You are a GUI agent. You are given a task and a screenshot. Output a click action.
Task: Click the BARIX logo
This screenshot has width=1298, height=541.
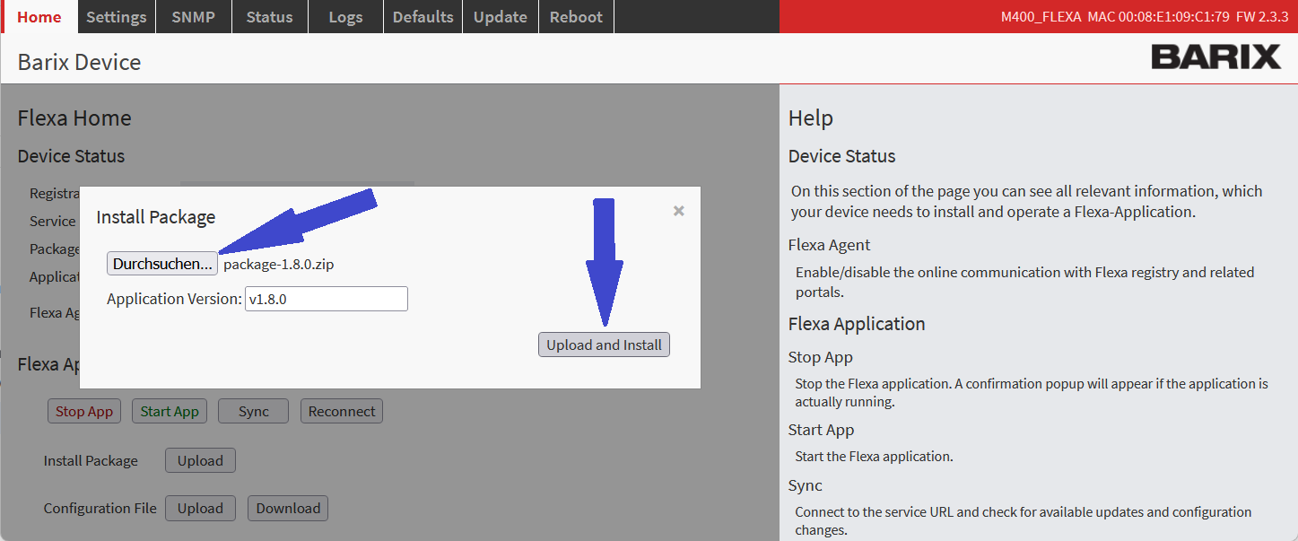point(1215,57)
